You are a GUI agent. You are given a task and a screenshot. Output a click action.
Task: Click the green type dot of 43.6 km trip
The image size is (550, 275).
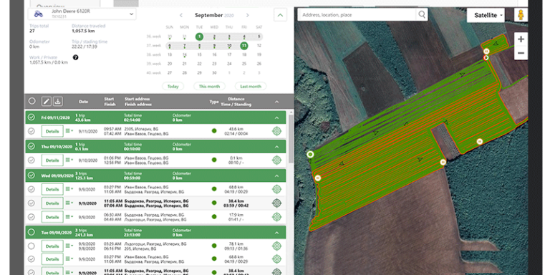(214, 131)
